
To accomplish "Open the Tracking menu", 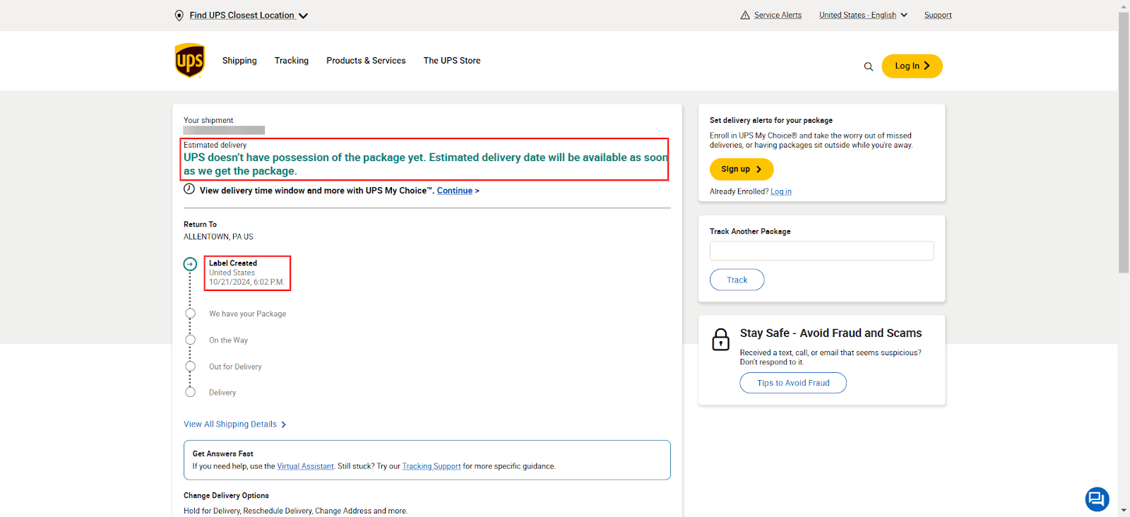I will [x=292, y=61].
